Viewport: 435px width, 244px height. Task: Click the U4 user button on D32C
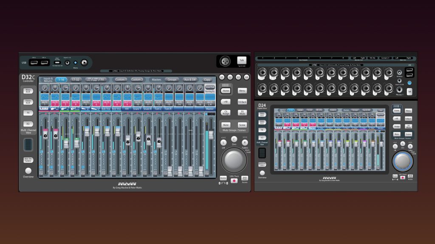(x=246, y=77)
